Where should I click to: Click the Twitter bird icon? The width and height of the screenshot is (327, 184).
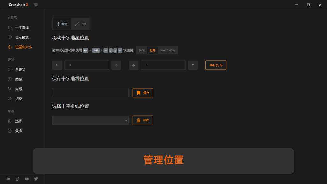(x=36, y=179)
